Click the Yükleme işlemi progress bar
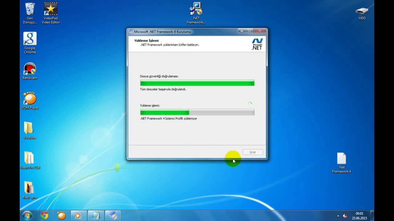 click(197, 112)
